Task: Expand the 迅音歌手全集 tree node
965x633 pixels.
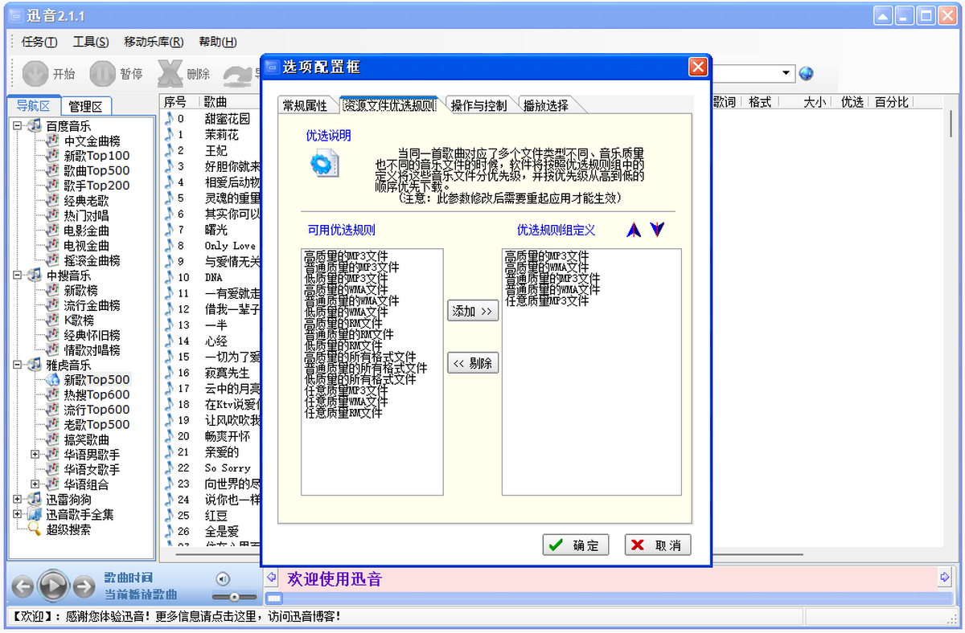Action: point(17,514)
